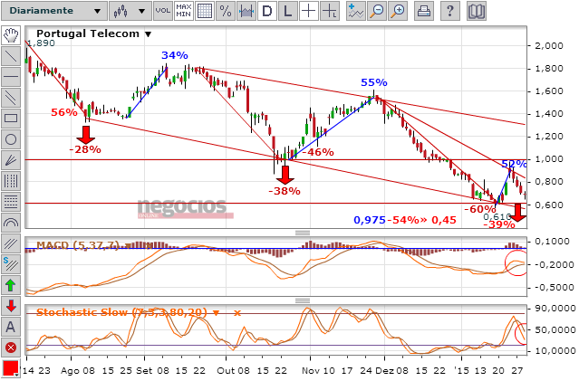The image size is (579, 381).
Task: Select the rectangle drawing tool
Action: tap(11, 119)
